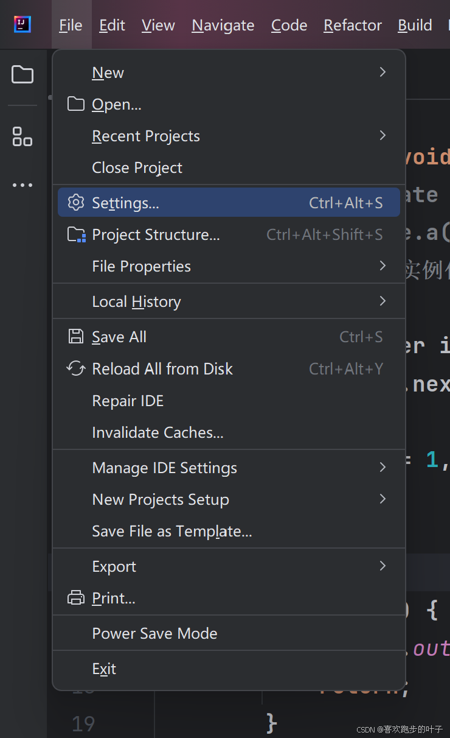Select Exit from the File menu
Image resolution: width=450 pixels, height=738 pixels.
104,669
